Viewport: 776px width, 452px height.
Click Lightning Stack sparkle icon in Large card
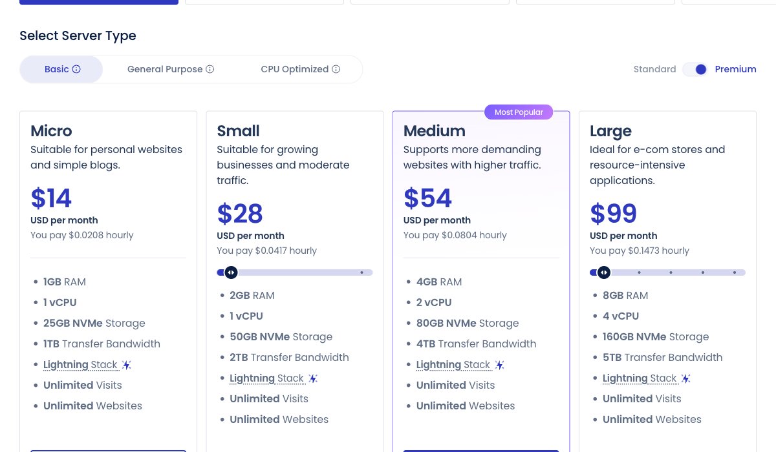pos(685,378)
